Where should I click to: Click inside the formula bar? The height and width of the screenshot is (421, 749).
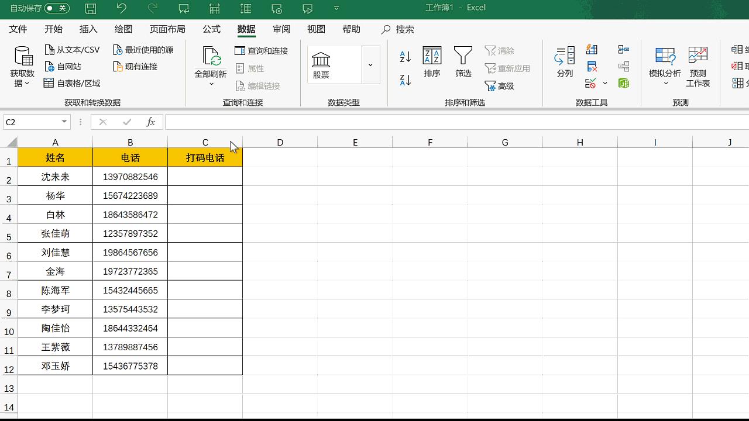456,122
